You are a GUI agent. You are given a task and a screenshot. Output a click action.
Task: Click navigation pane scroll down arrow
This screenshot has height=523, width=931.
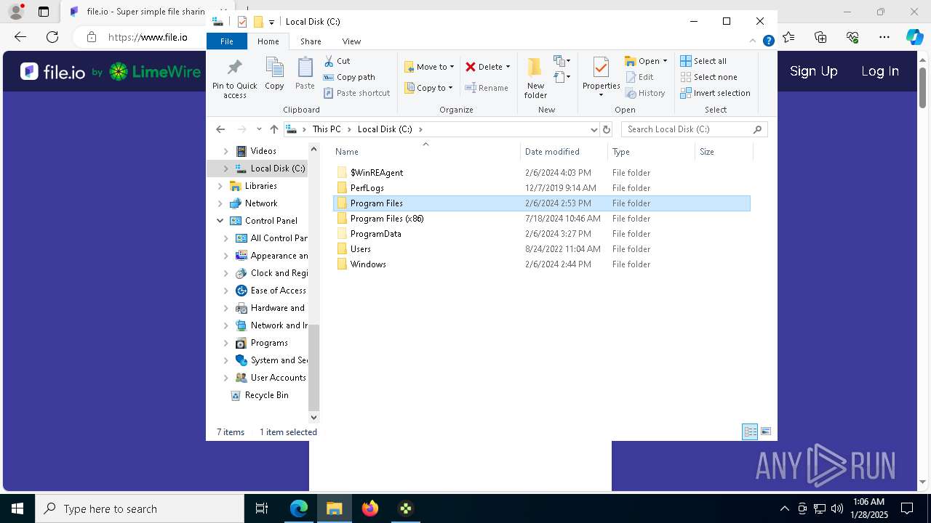tap(314, 417)
